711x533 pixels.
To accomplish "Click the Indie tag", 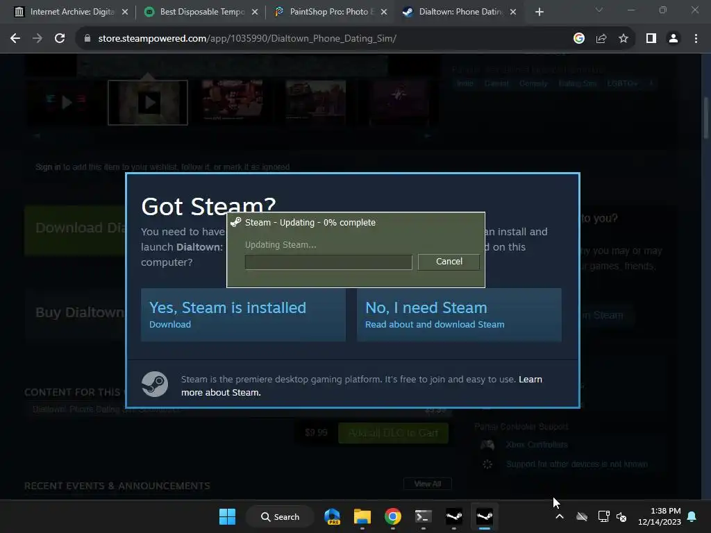I will click(x=465, y=83).
